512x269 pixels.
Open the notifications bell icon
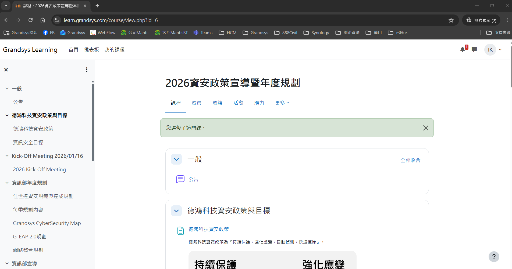pyautogui.click(x=463, y=49)
